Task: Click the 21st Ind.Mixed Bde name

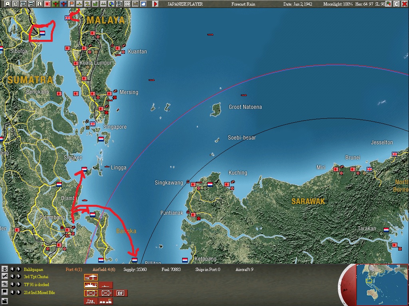Action: (x=40, y=292)
